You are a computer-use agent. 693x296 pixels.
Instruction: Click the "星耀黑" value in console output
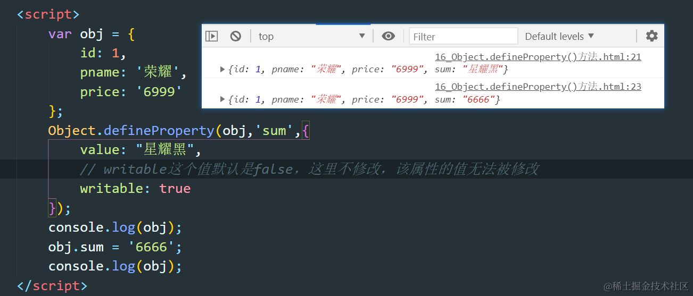point(483,69)
